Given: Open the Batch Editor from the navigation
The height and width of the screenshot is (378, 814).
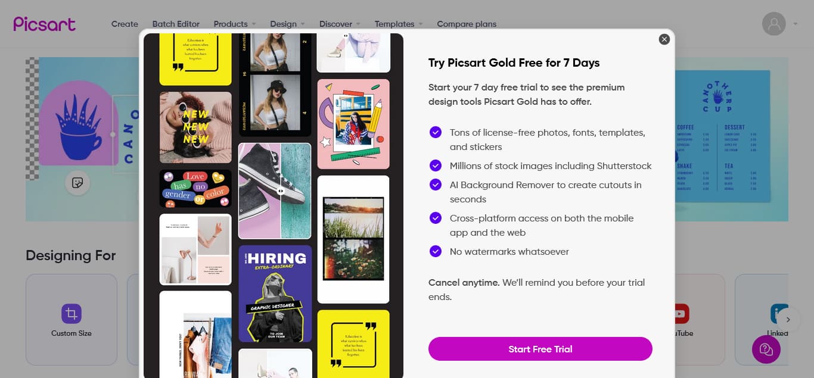Looking at the screenshot, I should [176, 24].
